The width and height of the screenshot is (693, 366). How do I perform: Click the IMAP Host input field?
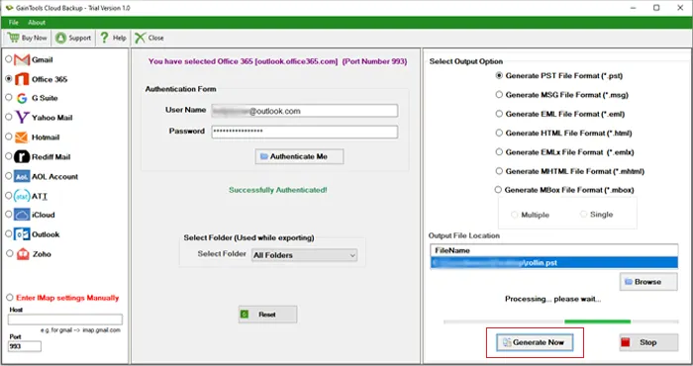65,320
